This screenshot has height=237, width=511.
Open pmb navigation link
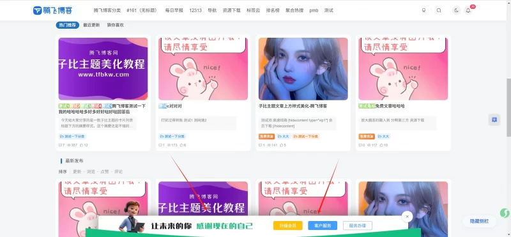[x=314, y=10]
